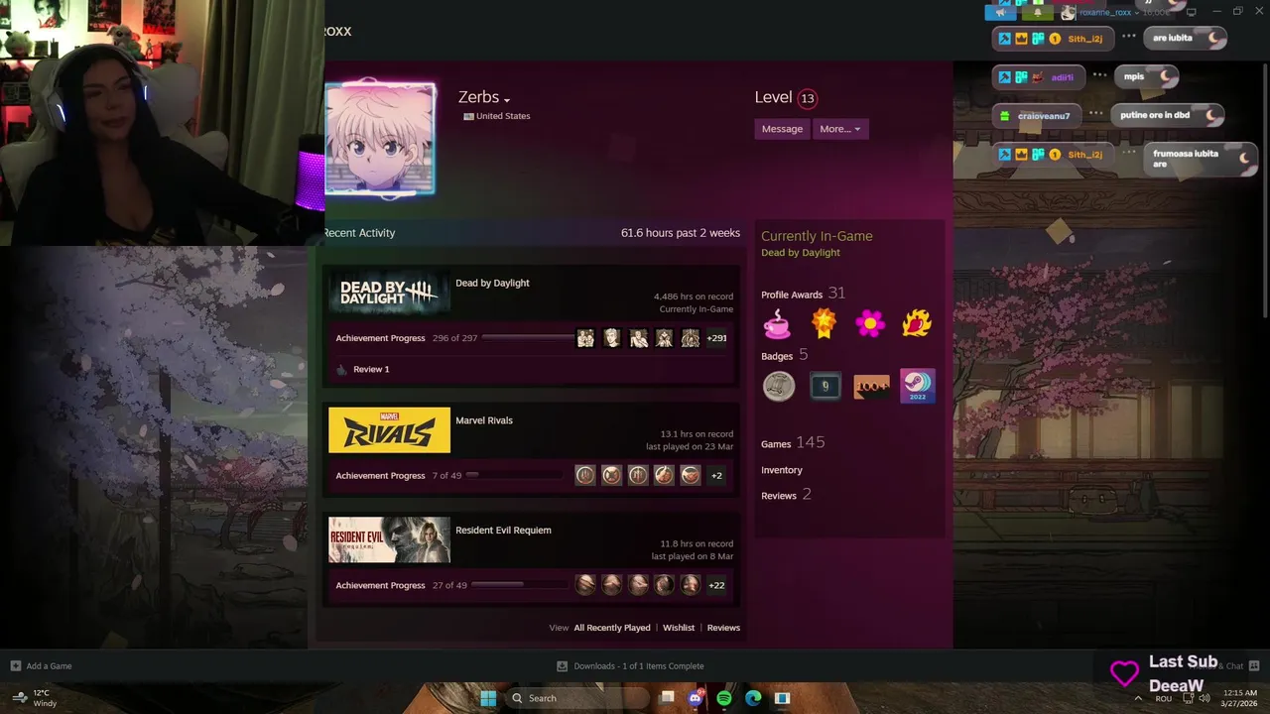Click the account avatar beside roxanne_roxx

[1068, 13]
